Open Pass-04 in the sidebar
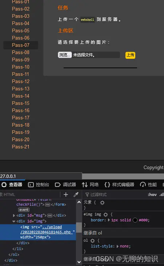Screen dimensions: 164x266 coord(21,24)
